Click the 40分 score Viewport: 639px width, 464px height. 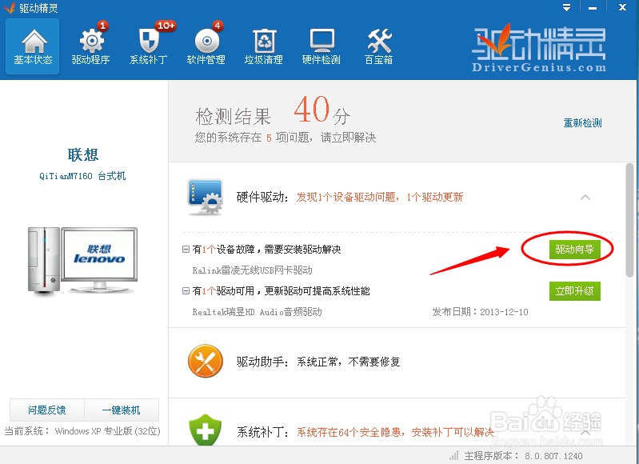click(322, 110)
